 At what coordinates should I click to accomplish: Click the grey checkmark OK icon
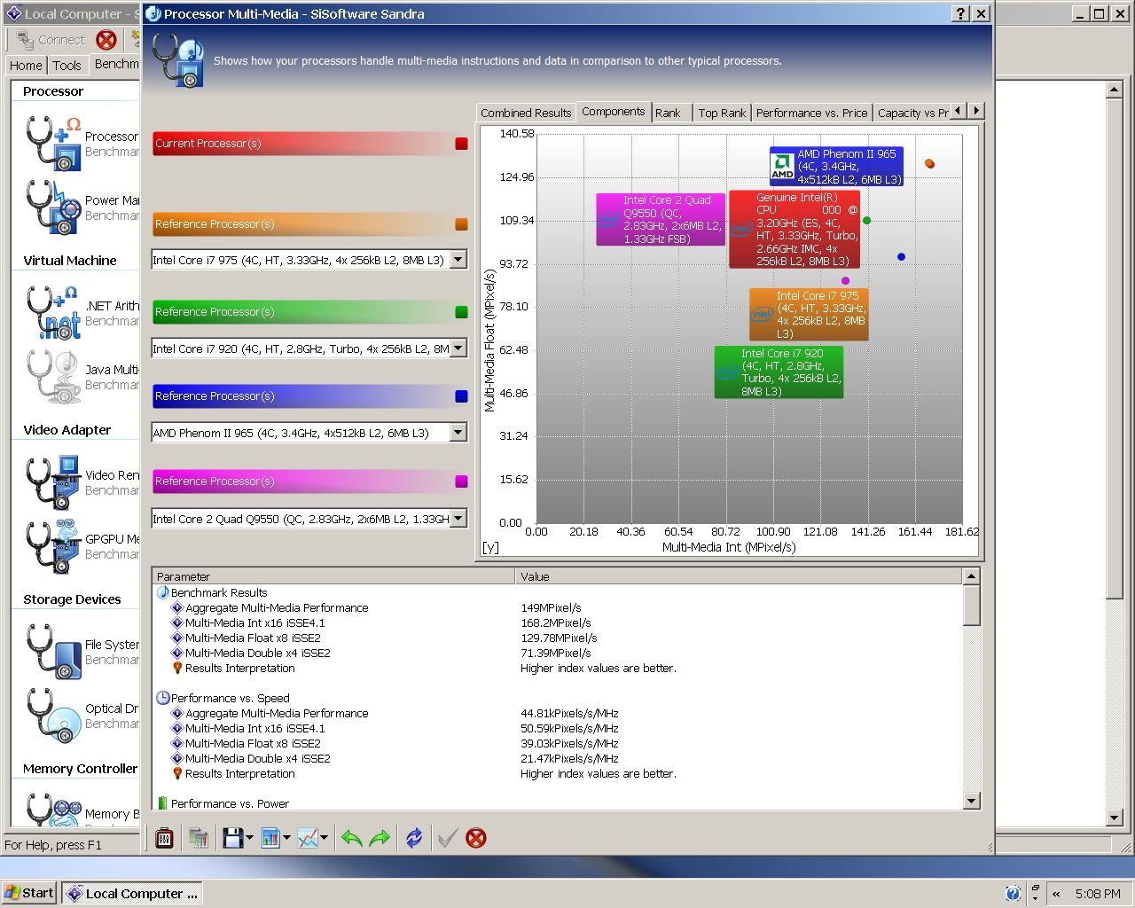point(447,838)
